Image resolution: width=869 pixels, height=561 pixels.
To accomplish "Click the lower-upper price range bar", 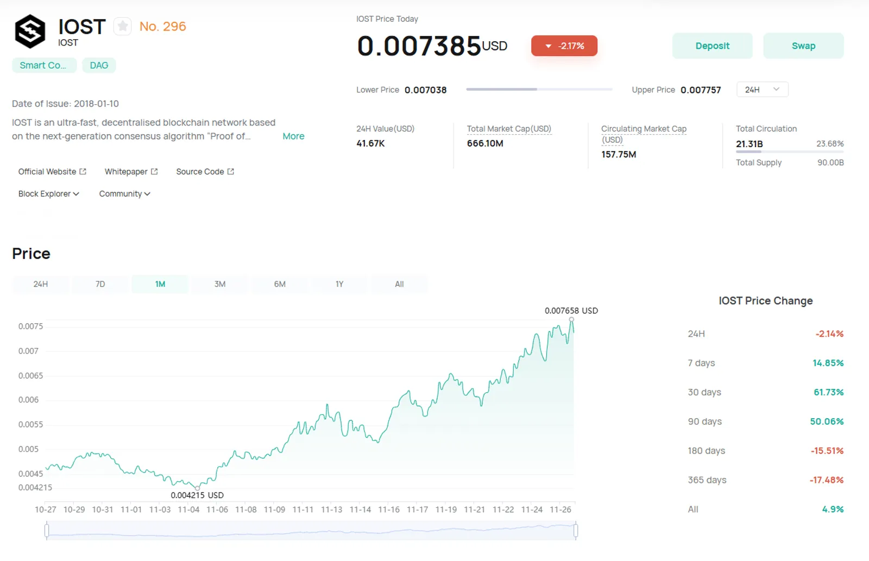I will click(539, 89).
